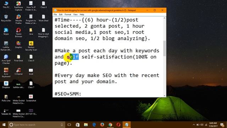Open the Action Center notifications icon
Viewport: 227px width, 128px height.
click(222, 125)
